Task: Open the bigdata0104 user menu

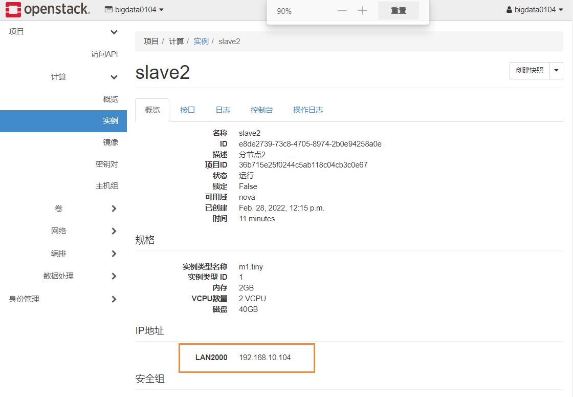Action: click(535, 10)
